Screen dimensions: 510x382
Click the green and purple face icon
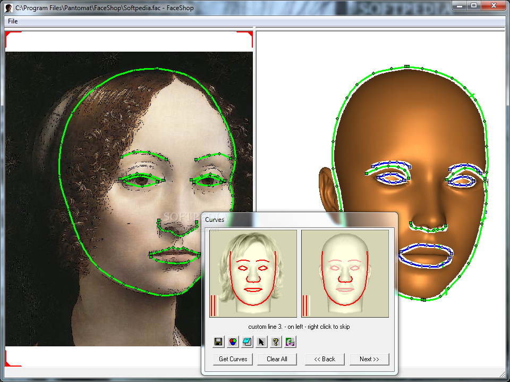(x=290, y=342)
